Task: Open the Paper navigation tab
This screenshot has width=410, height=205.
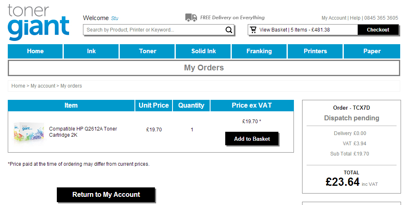Action: pyautogui.click(x=372, y=51)
